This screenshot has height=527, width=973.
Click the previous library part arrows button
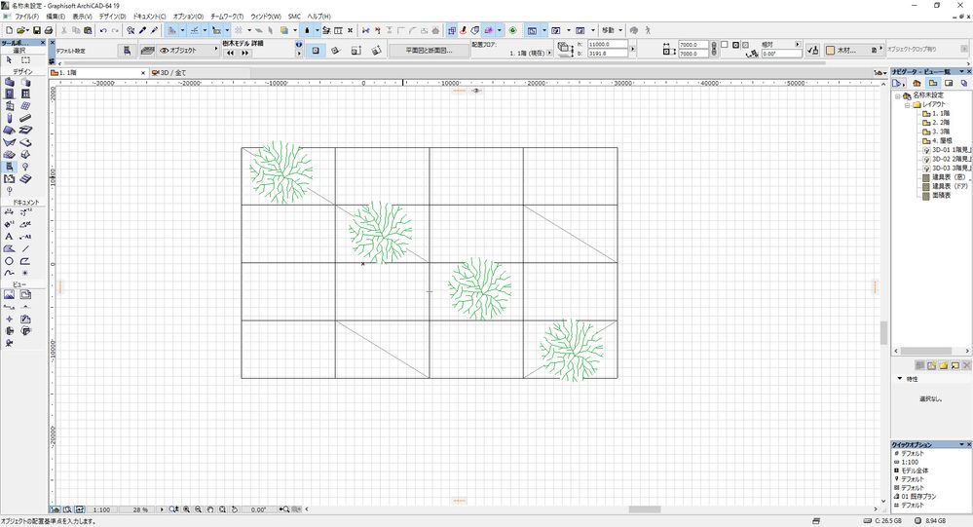[x=230, y=54]
